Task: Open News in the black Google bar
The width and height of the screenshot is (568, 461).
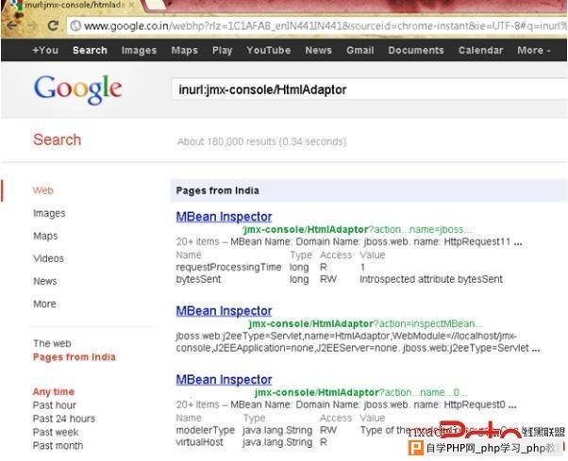Action: [318, 50]
